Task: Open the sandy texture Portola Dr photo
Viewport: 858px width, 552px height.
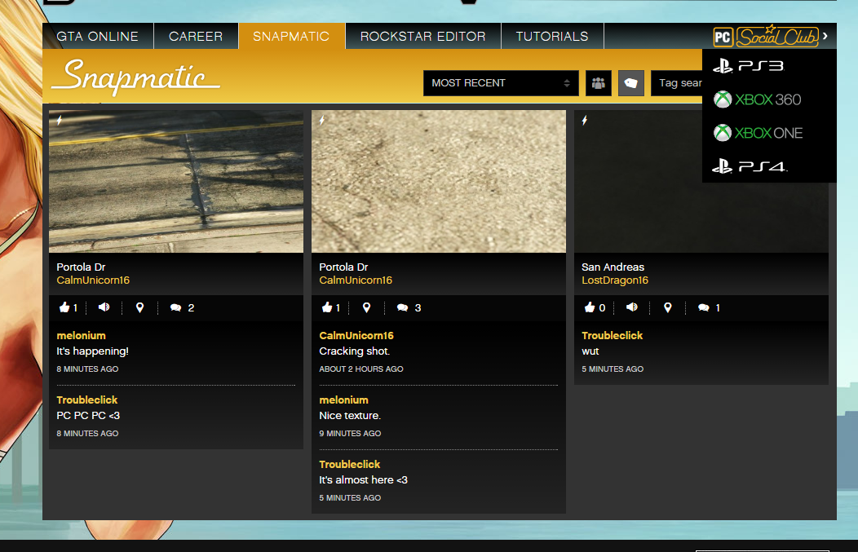Action: (x=439, y=182)
